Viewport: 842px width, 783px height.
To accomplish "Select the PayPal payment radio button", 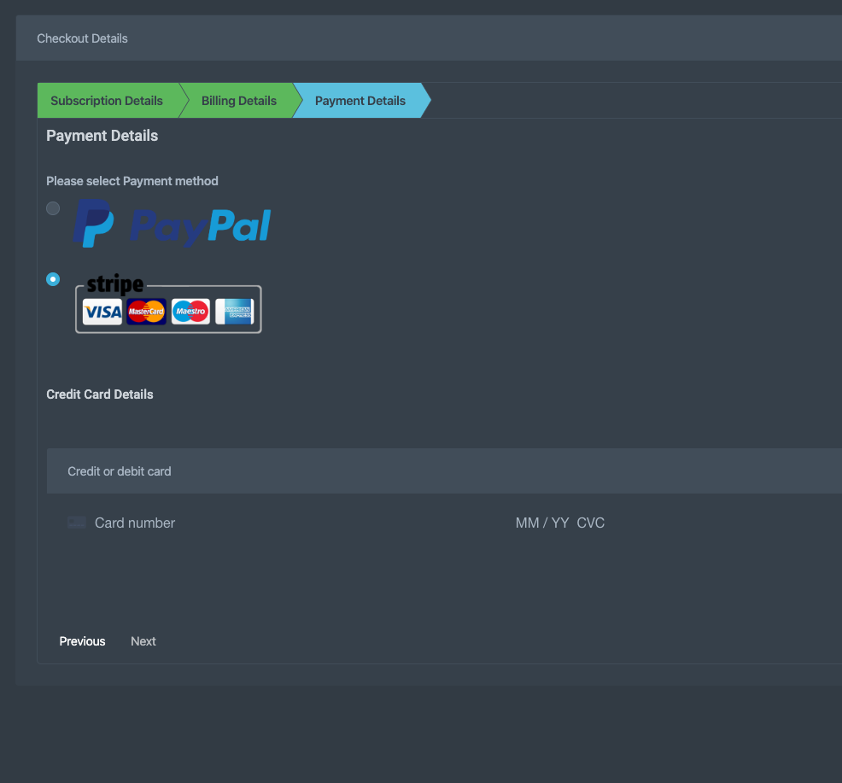I will pos(53,208).
